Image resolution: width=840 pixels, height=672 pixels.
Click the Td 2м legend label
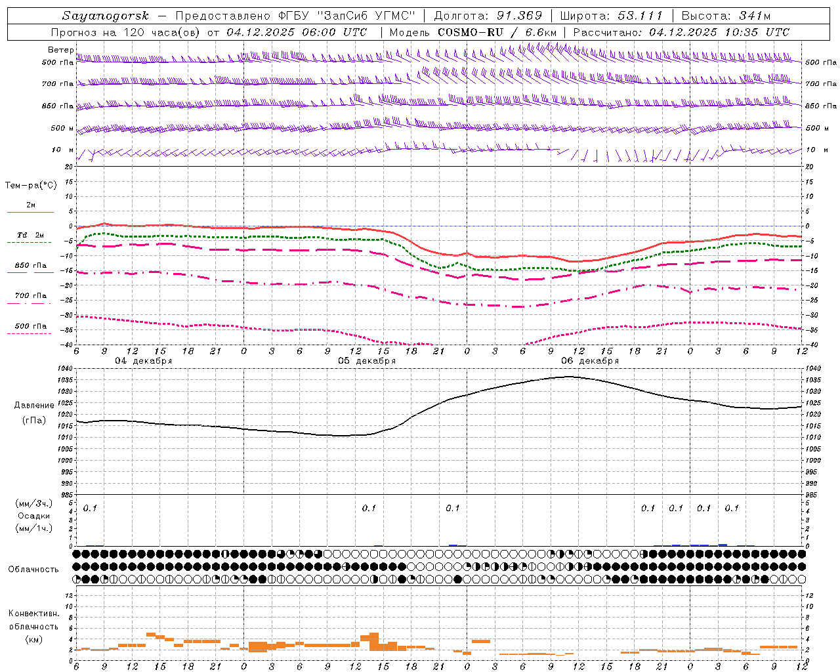click(30, 235)
